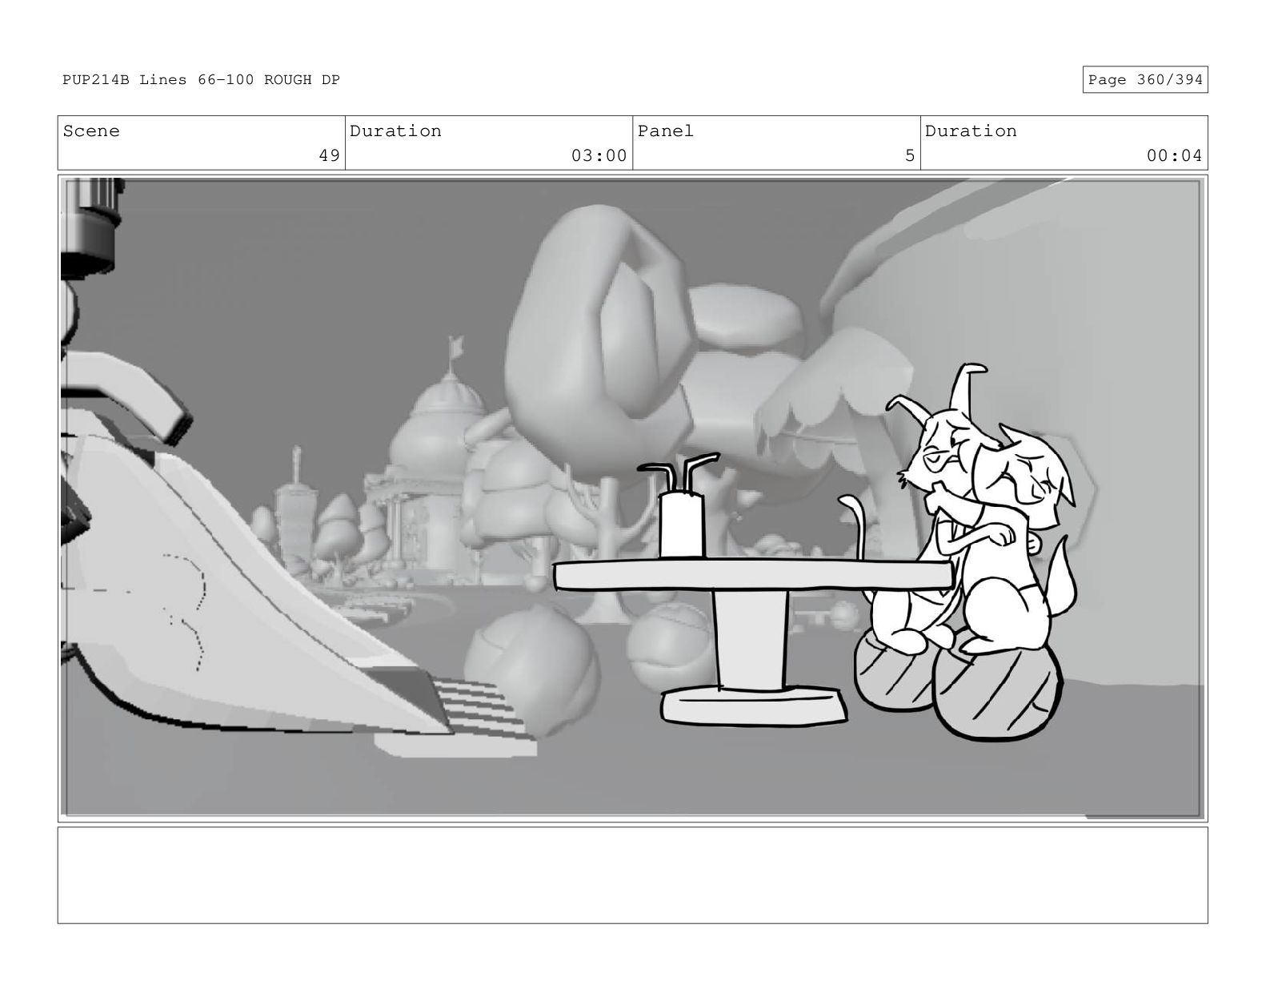This screenshot has width=1266, height=981.
Task: Click the empty notes box below the panel
Action: click(632, 875)
